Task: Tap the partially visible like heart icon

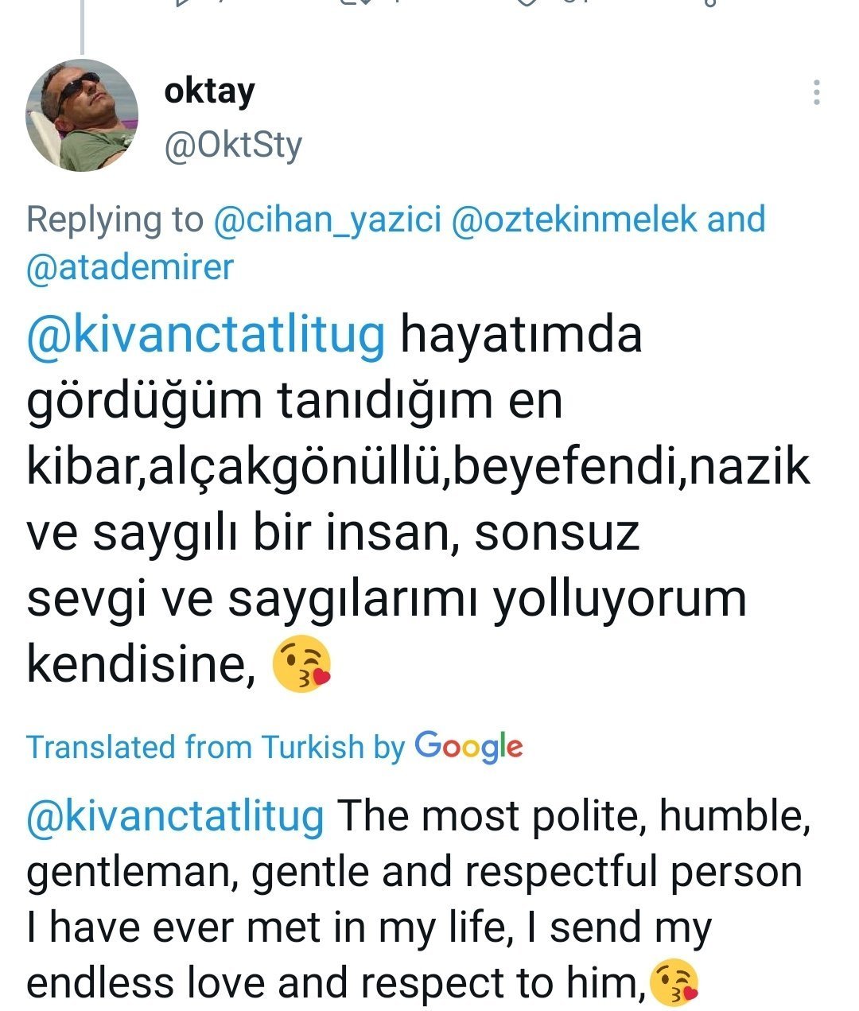Action: [x=525, y=3]
